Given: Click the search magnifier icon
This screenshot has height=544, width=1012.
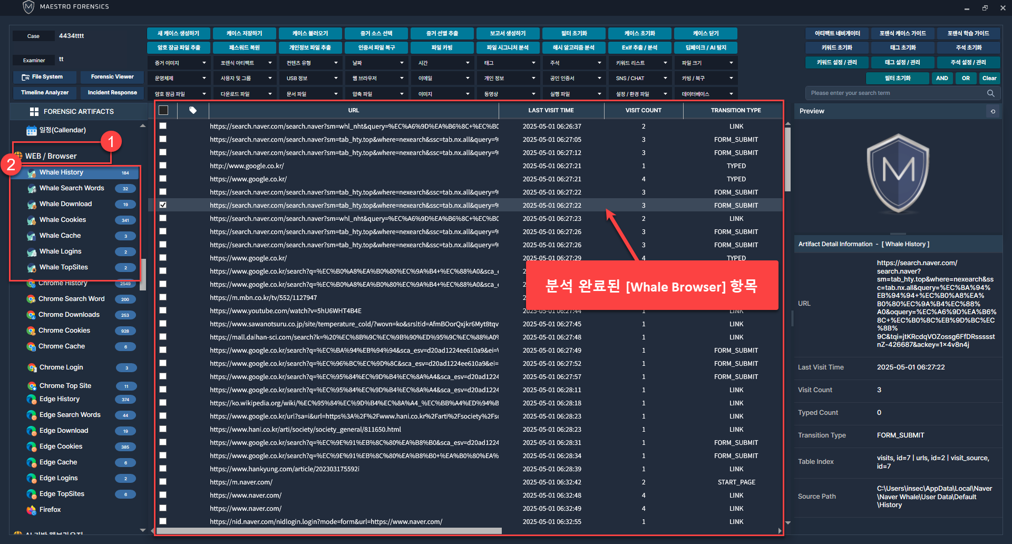Looking at the screenshot, I should [x=990, y=93].
